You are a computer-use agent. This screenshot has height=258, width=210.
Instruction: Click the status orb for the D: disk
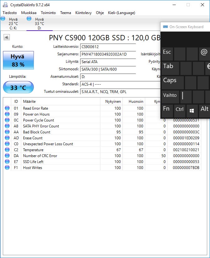[29, 18]
